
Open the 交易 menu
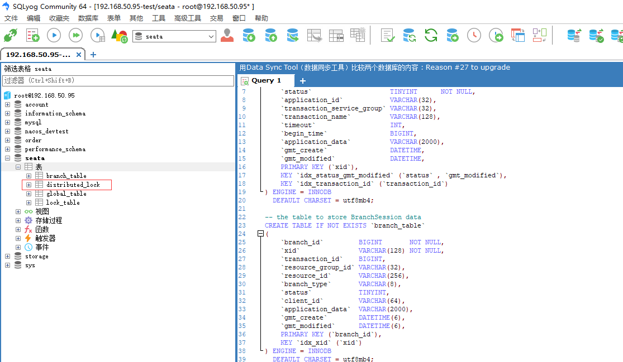click(x=217, y=18)
